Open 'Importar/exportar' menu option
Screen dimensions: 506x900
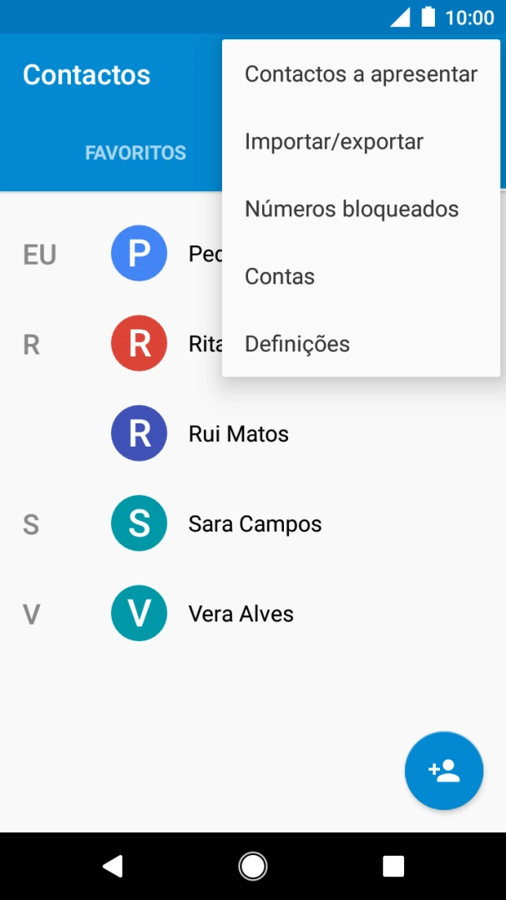point(334,141)
